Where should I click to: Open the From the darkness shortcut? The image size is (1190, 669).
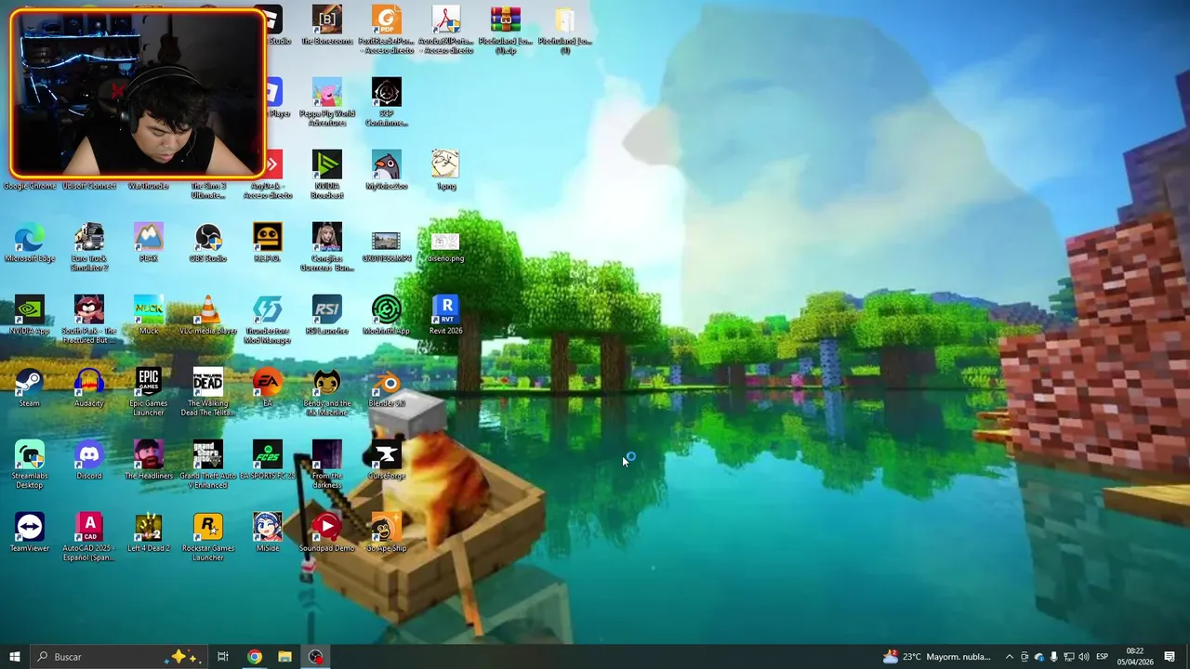coord(327,464)
